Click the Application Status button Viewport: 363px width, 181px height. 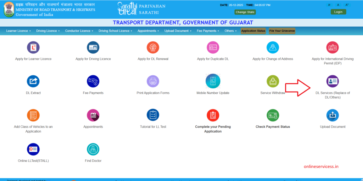253,31
